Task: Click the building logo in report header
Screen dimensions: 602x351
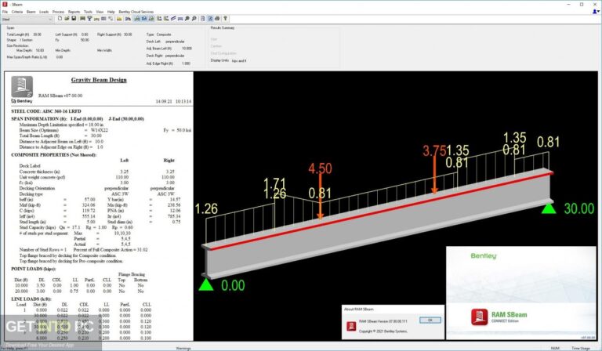Action: tap(22, 87)
